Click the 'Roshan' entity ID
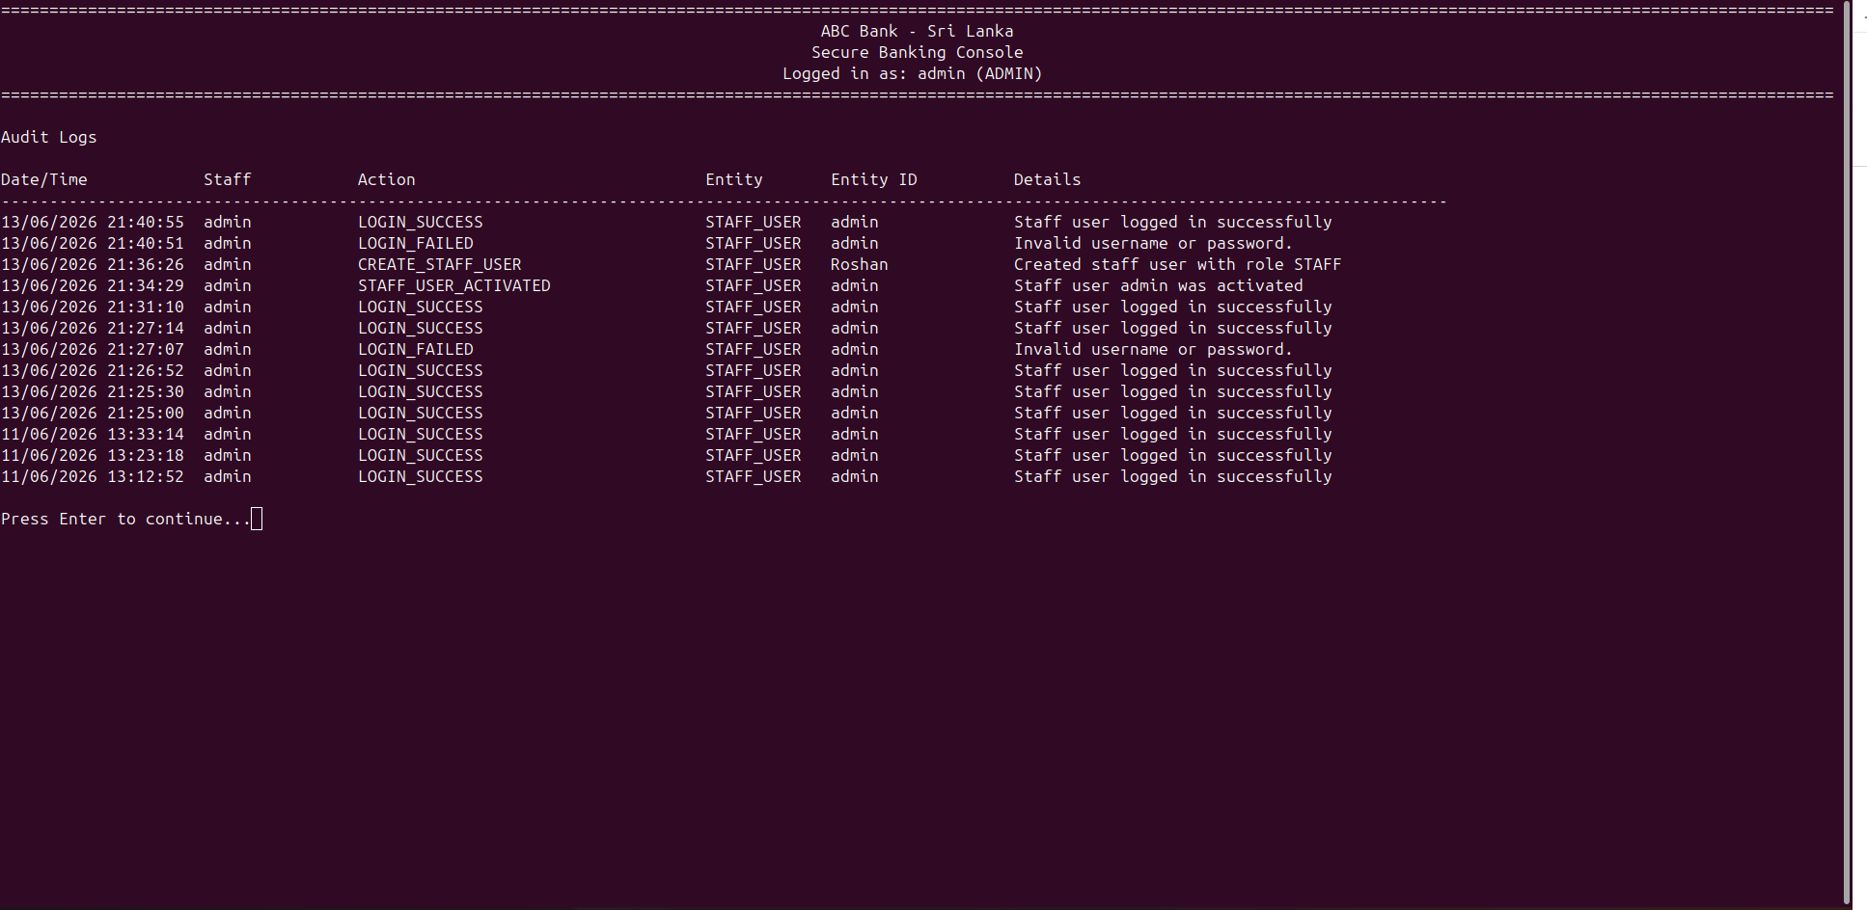The width and height of the screenshot is (1867, 910). (860, 264)
